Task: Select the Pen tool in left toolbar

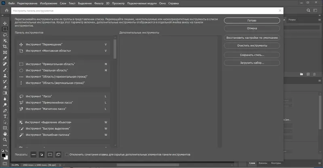Action: 5,111
